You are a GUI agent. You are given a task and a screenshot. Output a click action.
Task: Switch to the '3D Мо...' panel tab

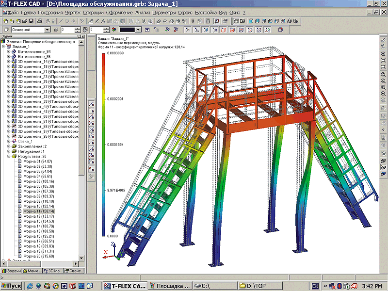(x=53, y=271)
